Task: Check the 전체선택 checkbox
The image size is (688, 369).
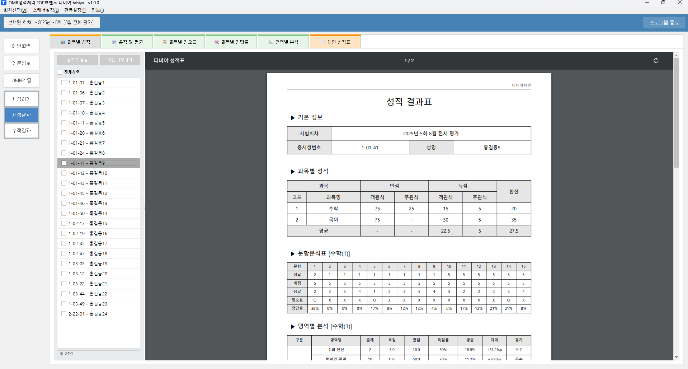Action: click(60, 72)
